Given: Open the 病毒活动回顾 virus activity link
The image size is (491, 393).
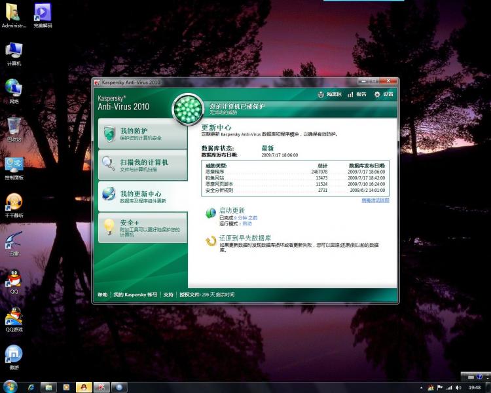Looking at the screenshot, I should (x=375, y=200).
